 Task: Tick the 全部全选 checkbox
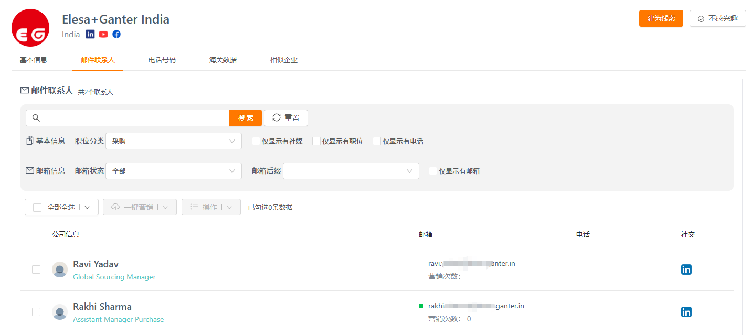click(37, 207)
